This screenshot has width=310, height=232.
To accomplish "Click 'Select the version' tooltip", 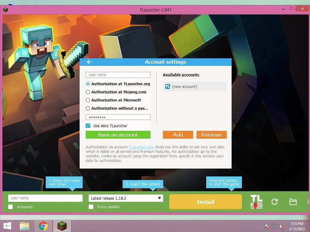I will click(x=143, y=184).
